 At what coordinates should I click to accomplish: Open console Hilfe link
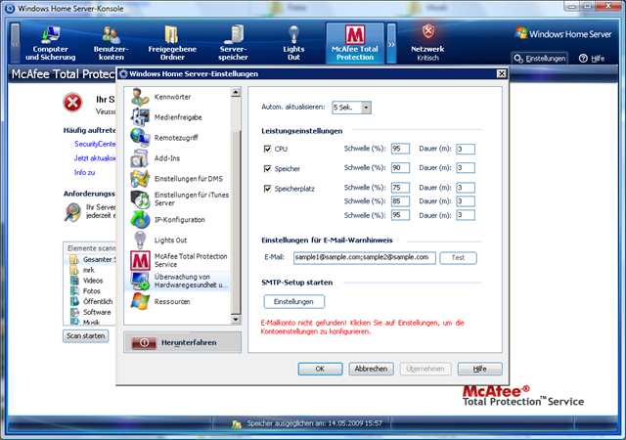pyautogui.click(x=592, y=59)
